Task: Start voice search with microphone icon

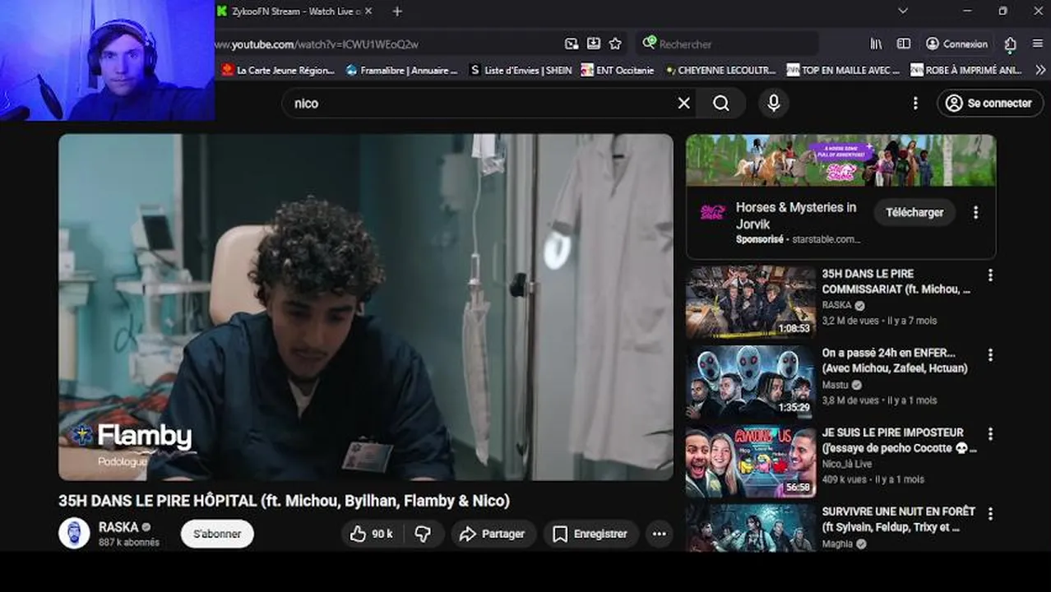Action: (x=773, y=103)
